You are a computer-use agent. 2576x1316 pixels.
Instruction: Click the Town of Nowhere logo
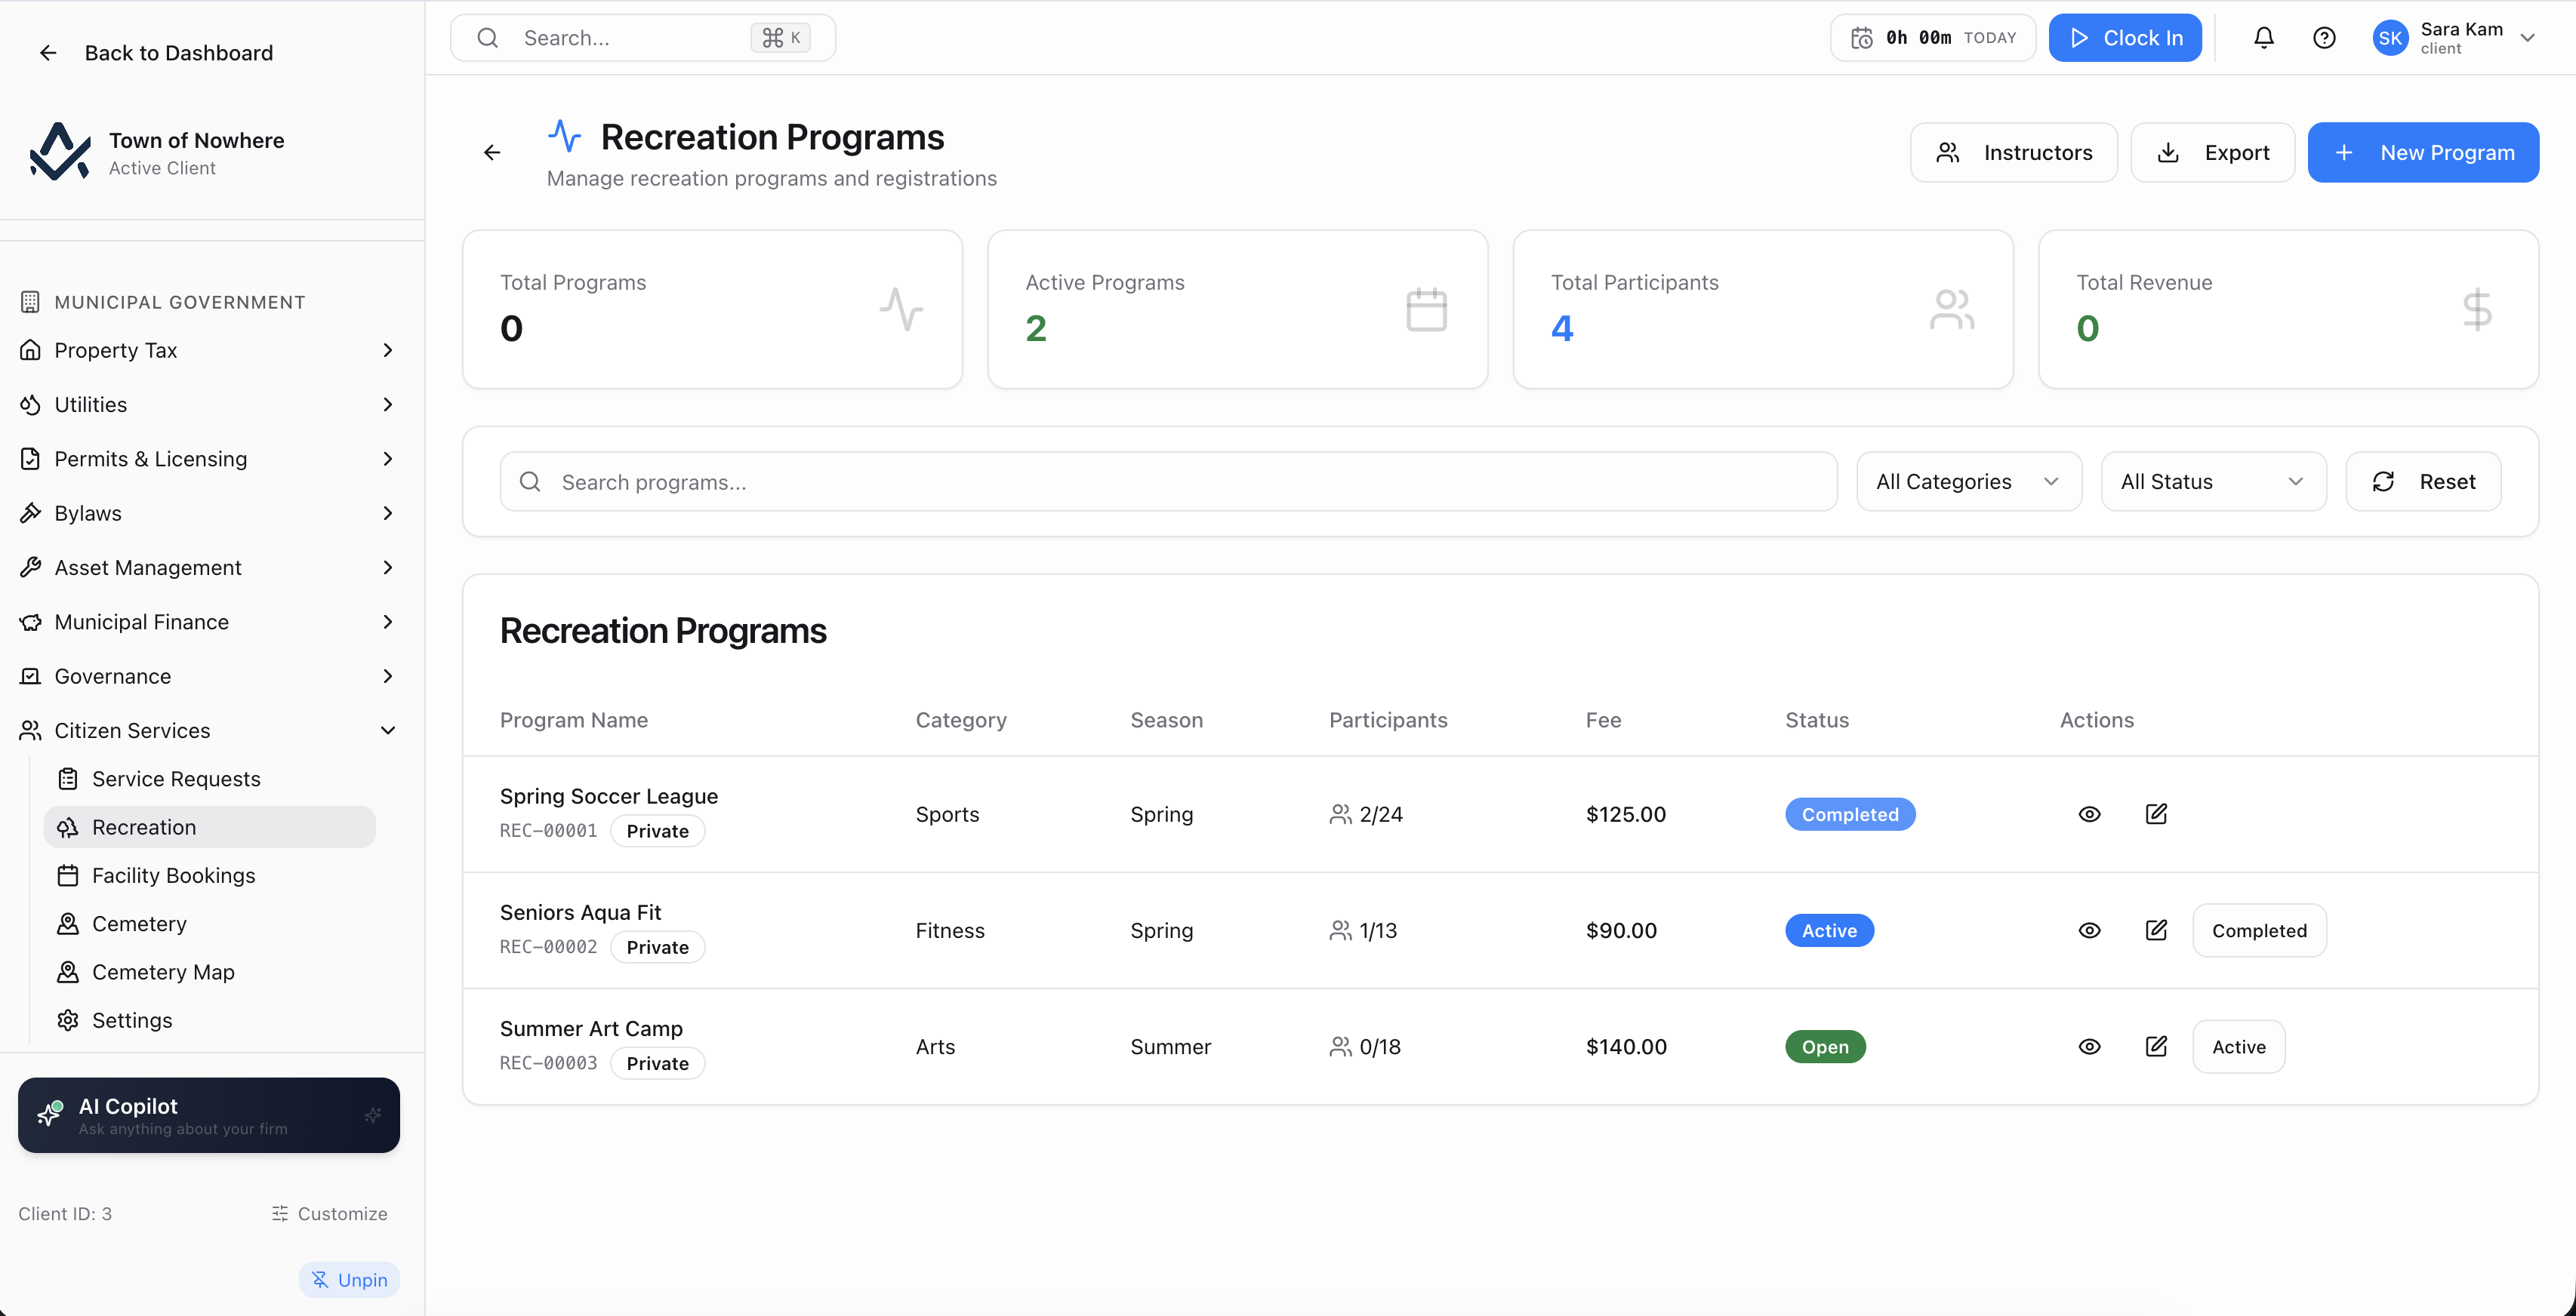pos(60,152)
